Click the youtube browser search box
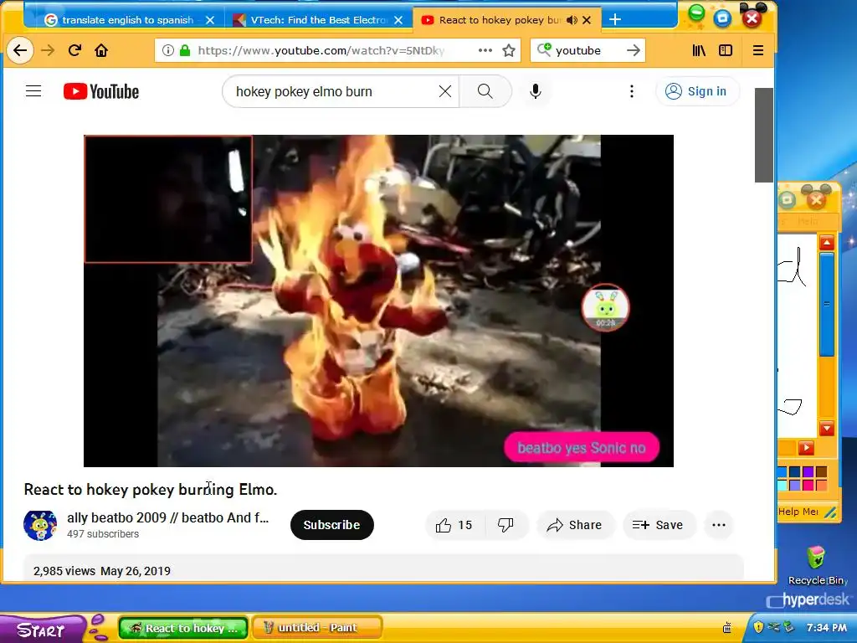 coord(588,50)
